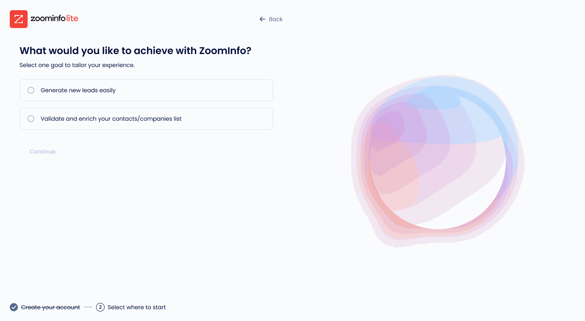This screenshot has height=321, width=585.
Task: Click the step 2 circle number icon
Action: [100, 307]
